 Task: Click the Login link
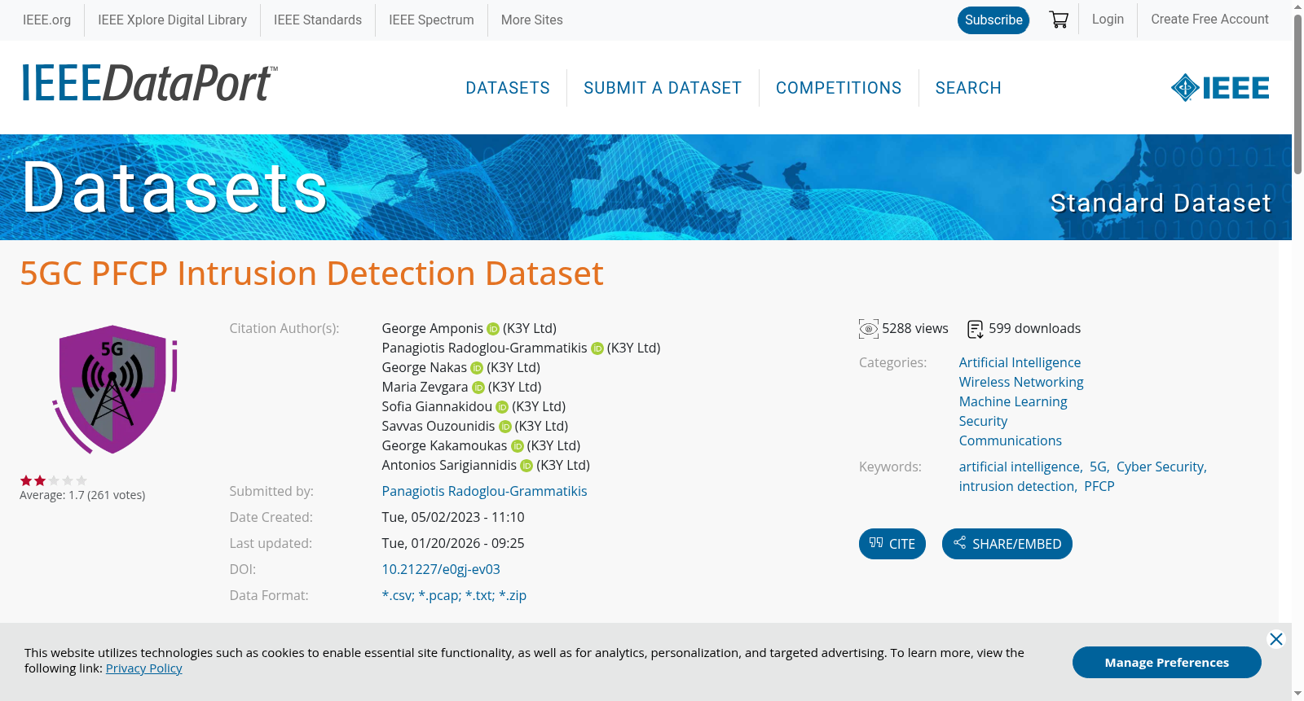1108,20
